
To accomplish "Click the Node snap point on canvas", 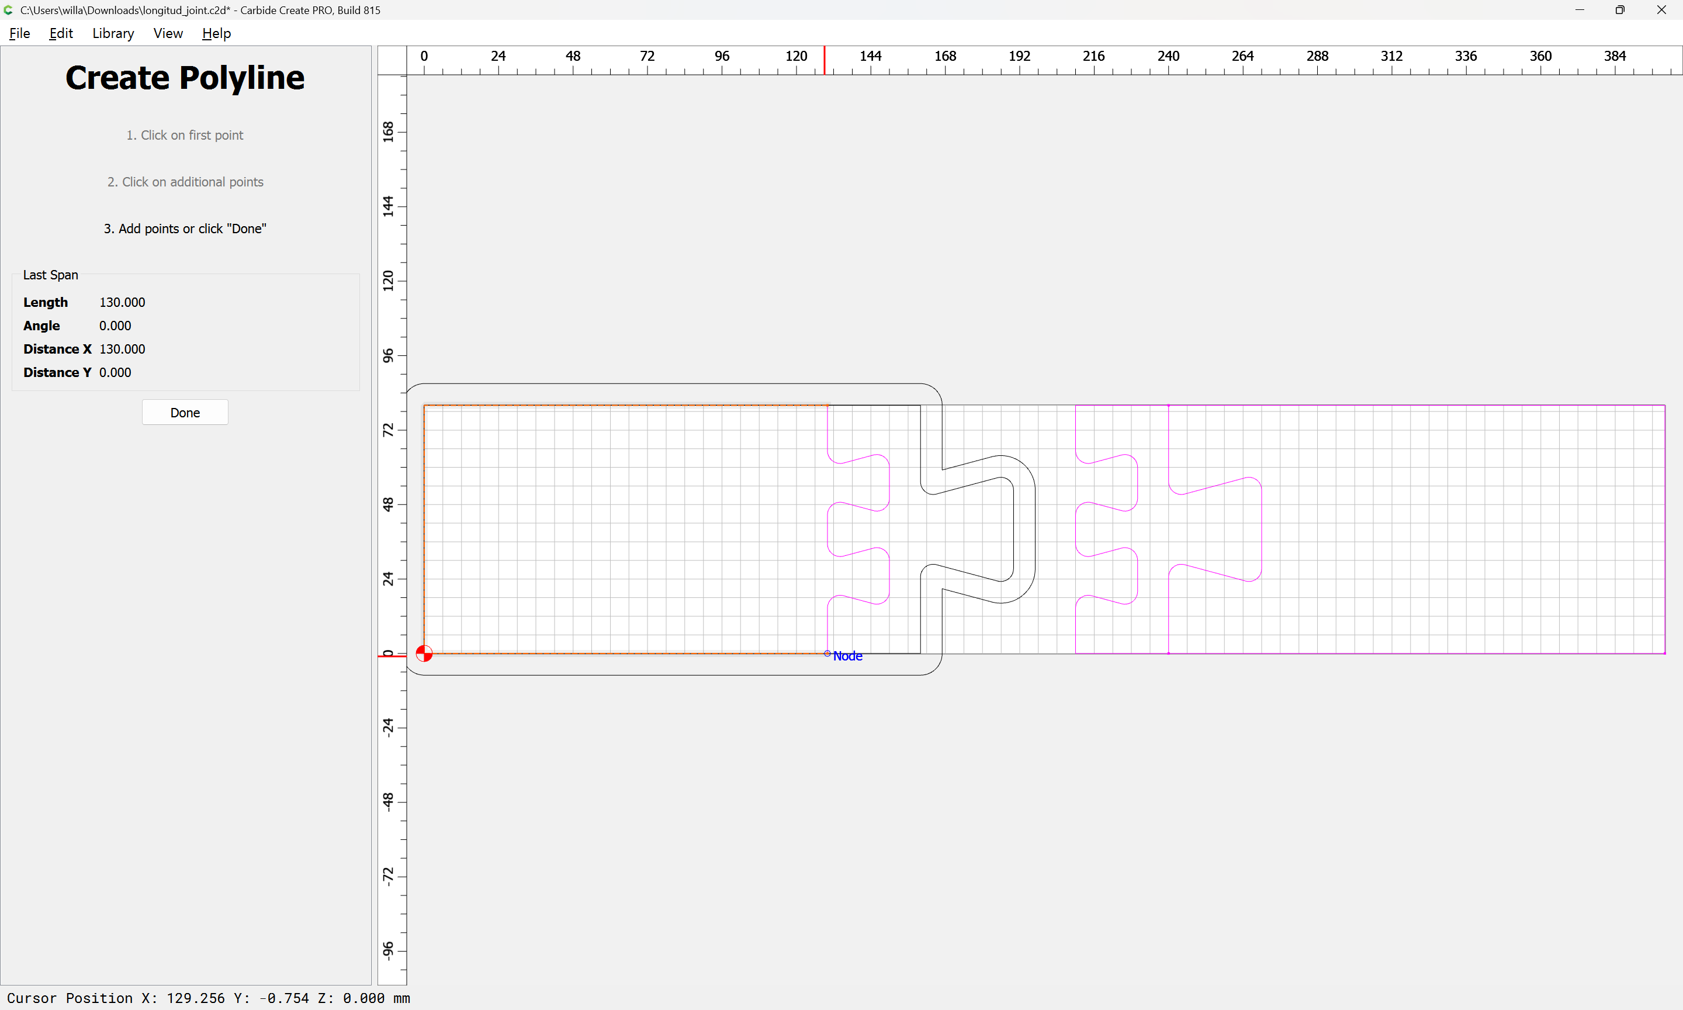I will click(x=827, y=653).
